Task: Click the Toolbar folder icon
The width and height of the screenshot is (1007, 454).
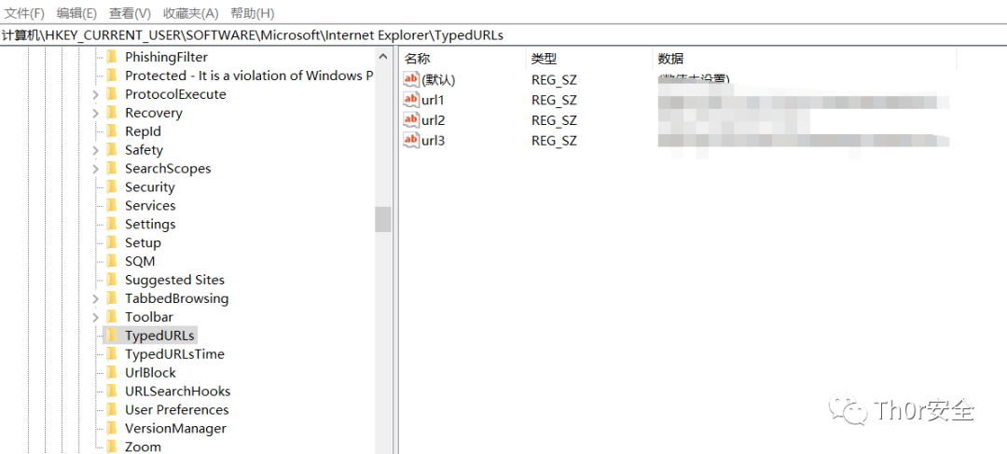Action: pyautogui.click(x=112, y=317)
